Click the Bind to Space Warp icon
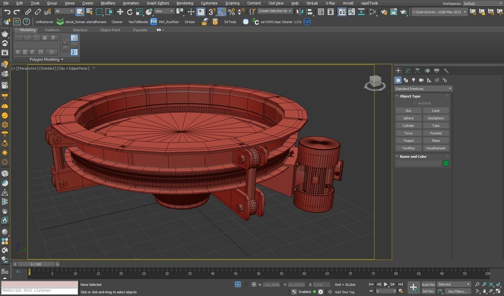The height and width of the screenshot is (296, 504). (x=47, y=12)
